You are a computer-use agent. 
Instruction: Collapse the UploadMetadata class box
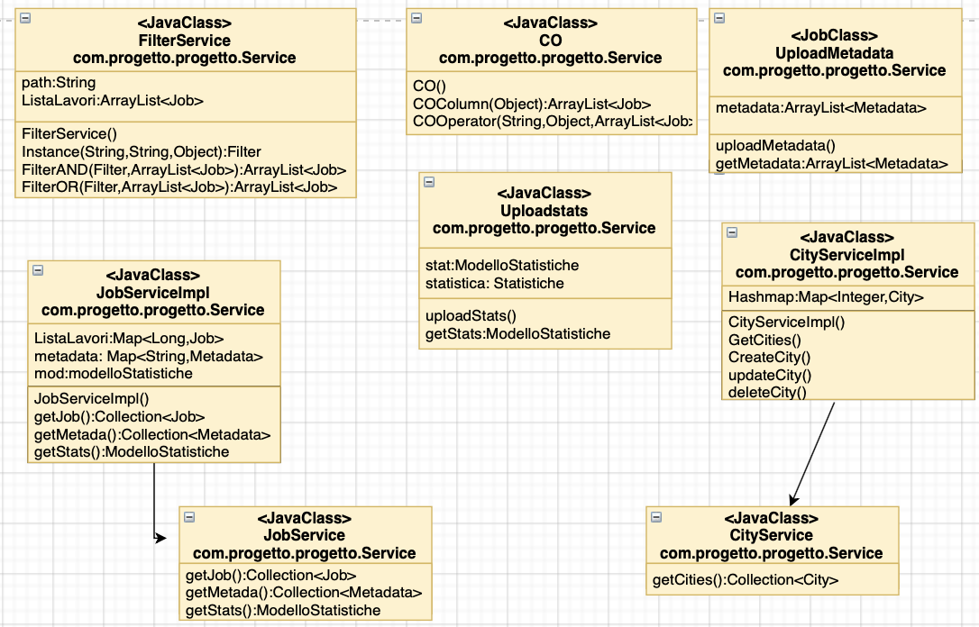tap(719, 18)
